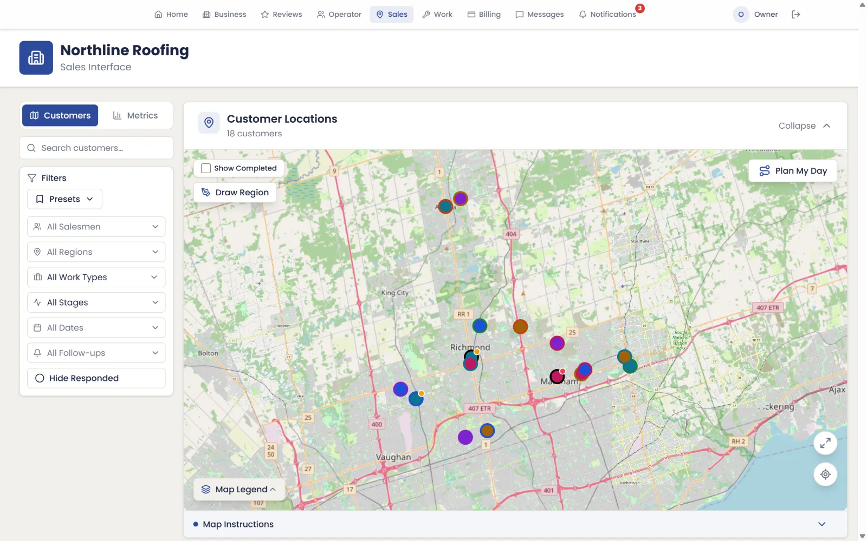Expand the Map Instructions section
The width and height of the screenshot is (867, 541).
tap(515, 524)
